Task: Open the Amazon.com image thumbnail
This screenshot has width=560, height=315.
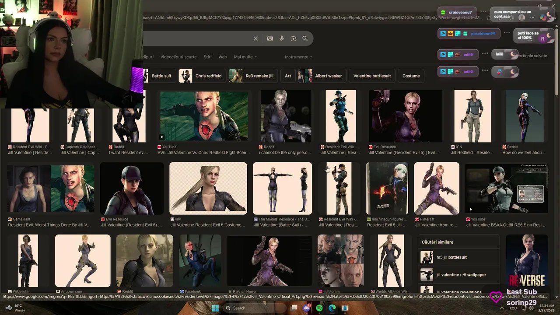Action: (83, 261)
